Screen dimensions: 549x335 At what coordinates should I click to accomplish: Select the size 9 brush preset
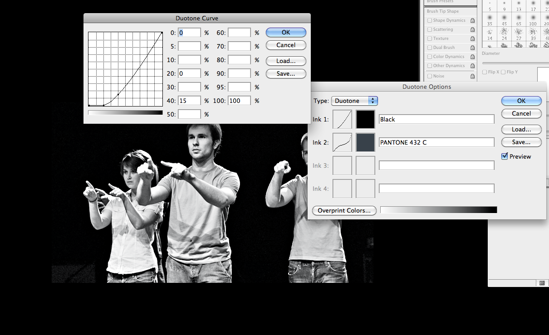click(504, 6)
